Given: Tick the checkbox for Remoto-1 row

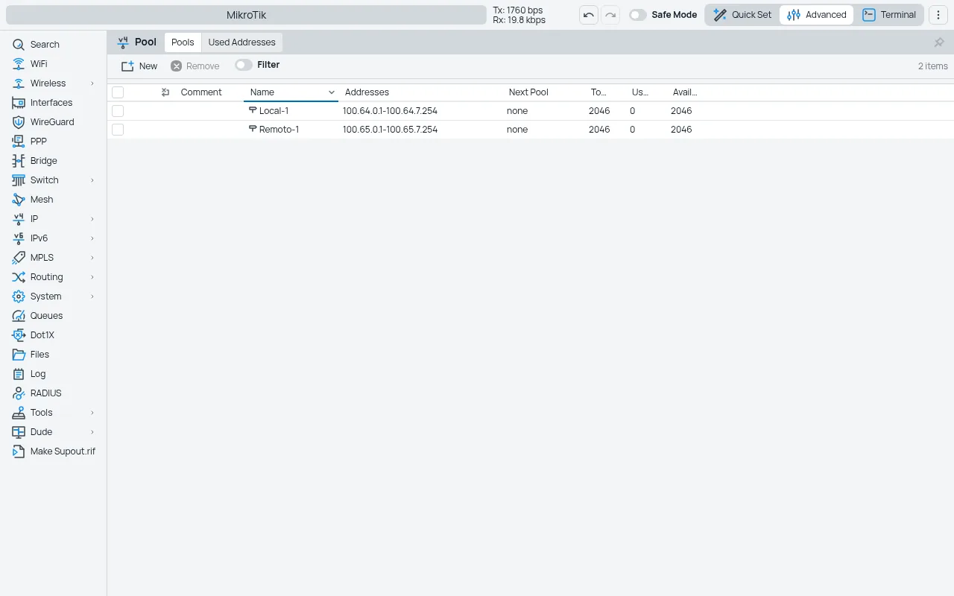Looking at the screenshot, I should pos(118,130).
